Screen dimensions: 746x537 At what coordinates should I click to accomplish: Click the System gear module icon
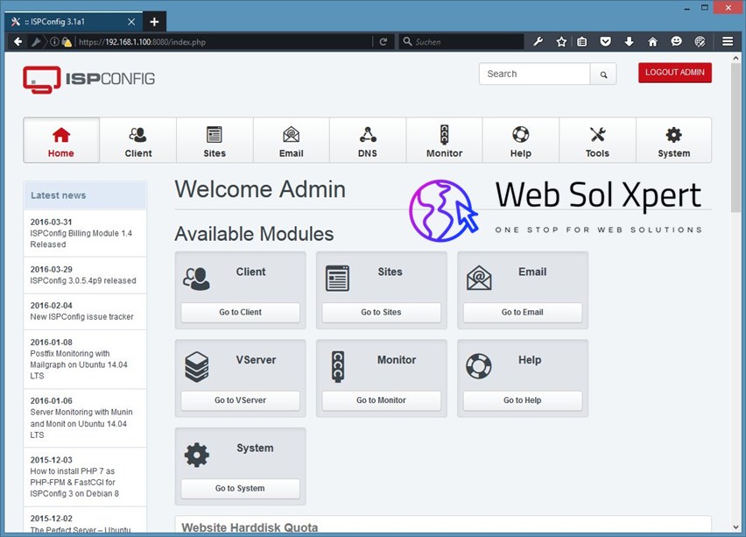coord(196,455)
